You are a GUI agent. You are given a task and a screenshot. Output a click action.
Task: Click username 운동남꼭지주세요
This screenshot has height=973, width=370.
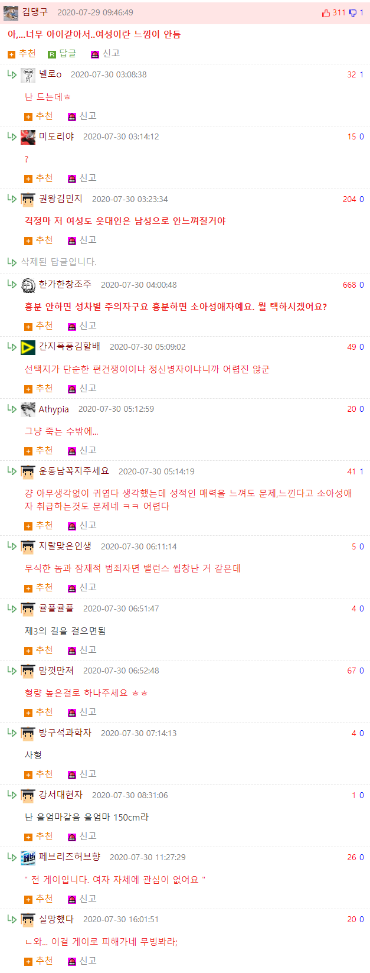[x=74, y=471]
